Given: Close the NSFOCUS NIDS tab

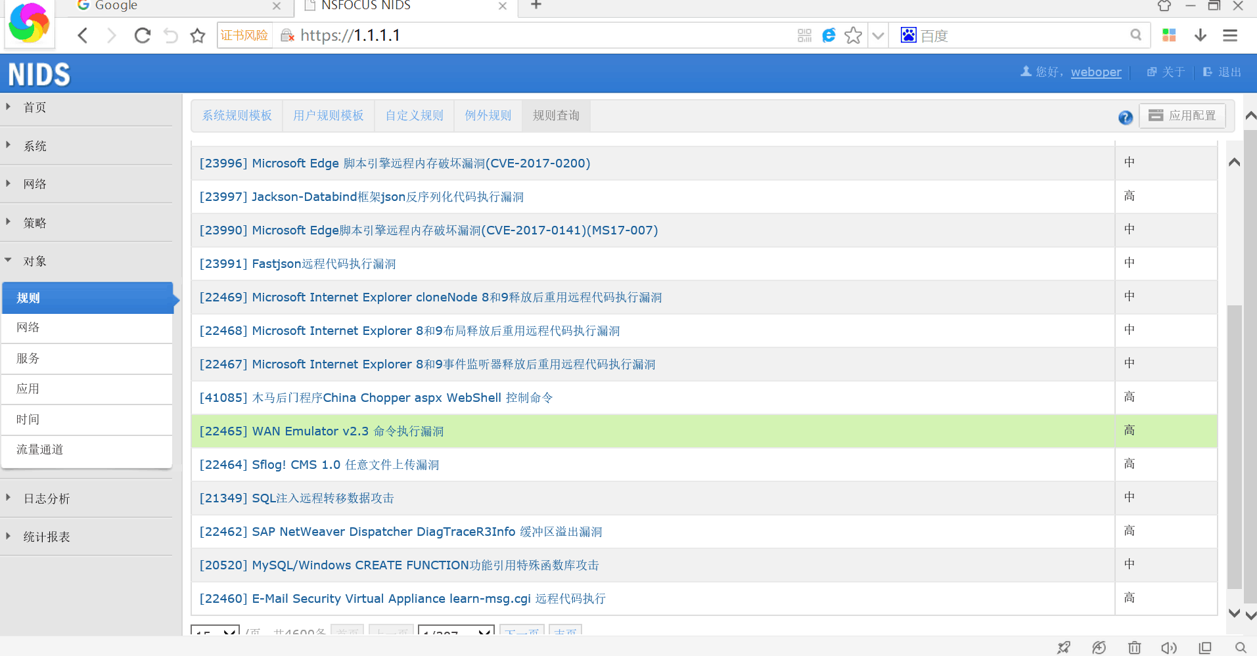Looking at the screenshot, I should click(x=503, y=6).
